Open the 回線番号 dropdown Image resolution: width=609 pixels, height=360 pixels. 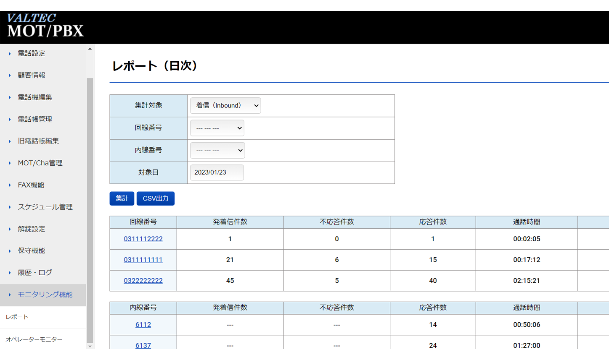[217, 128]
